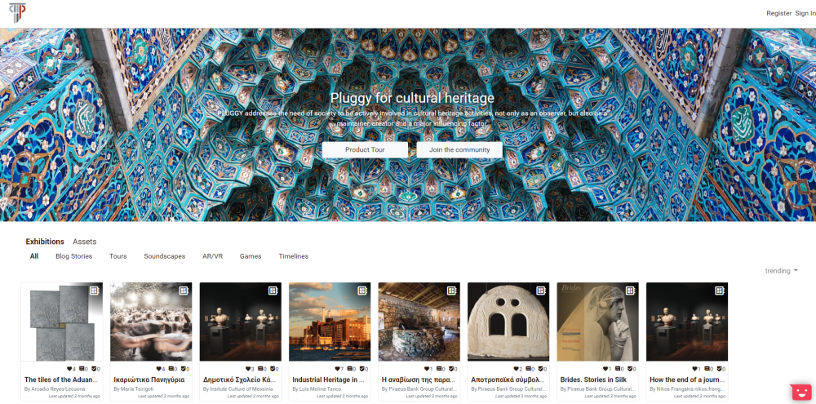816x404 pixels.
Task: Click exhibition type icon on Industrial Heritage thumbnail
Action: coord(362,291)
